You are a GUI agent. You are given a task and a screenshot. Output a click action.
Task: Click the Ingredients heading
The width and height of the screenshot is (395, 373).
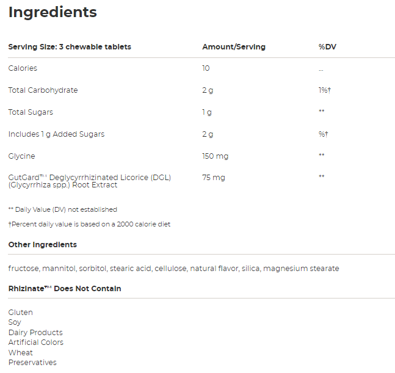[53, 12]
